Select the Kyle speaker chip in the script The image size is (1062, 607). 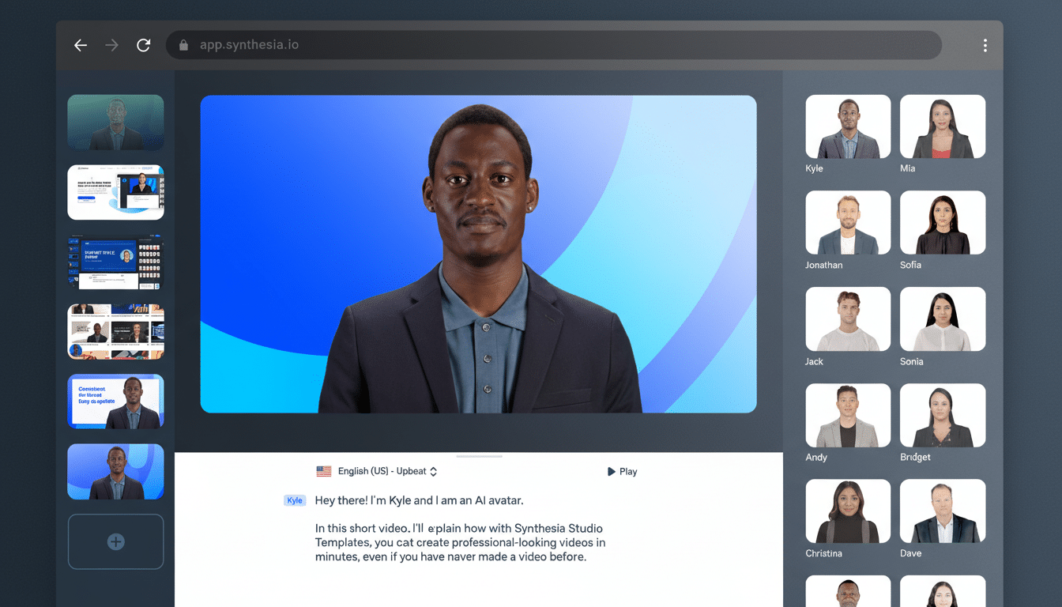(294, 500)
